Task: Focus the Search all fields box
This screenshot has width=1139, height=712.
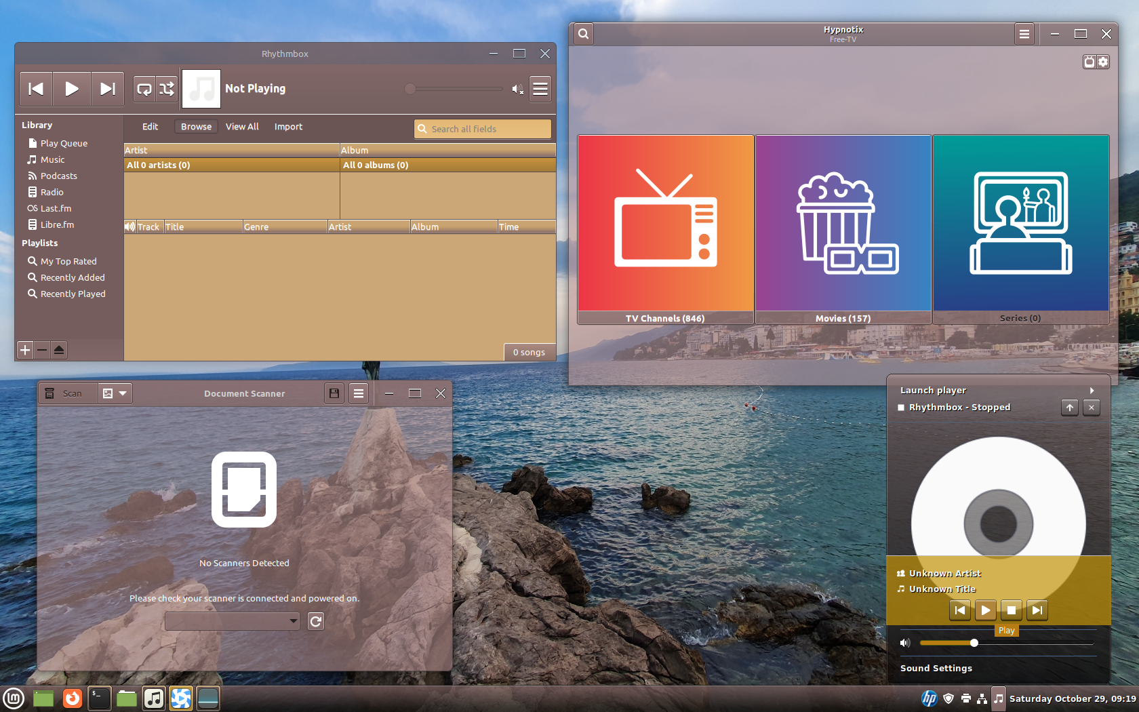Action: click(483, 129)
